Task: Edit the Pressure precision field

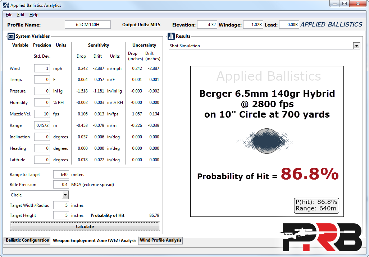Action: (x=42, y=91)
